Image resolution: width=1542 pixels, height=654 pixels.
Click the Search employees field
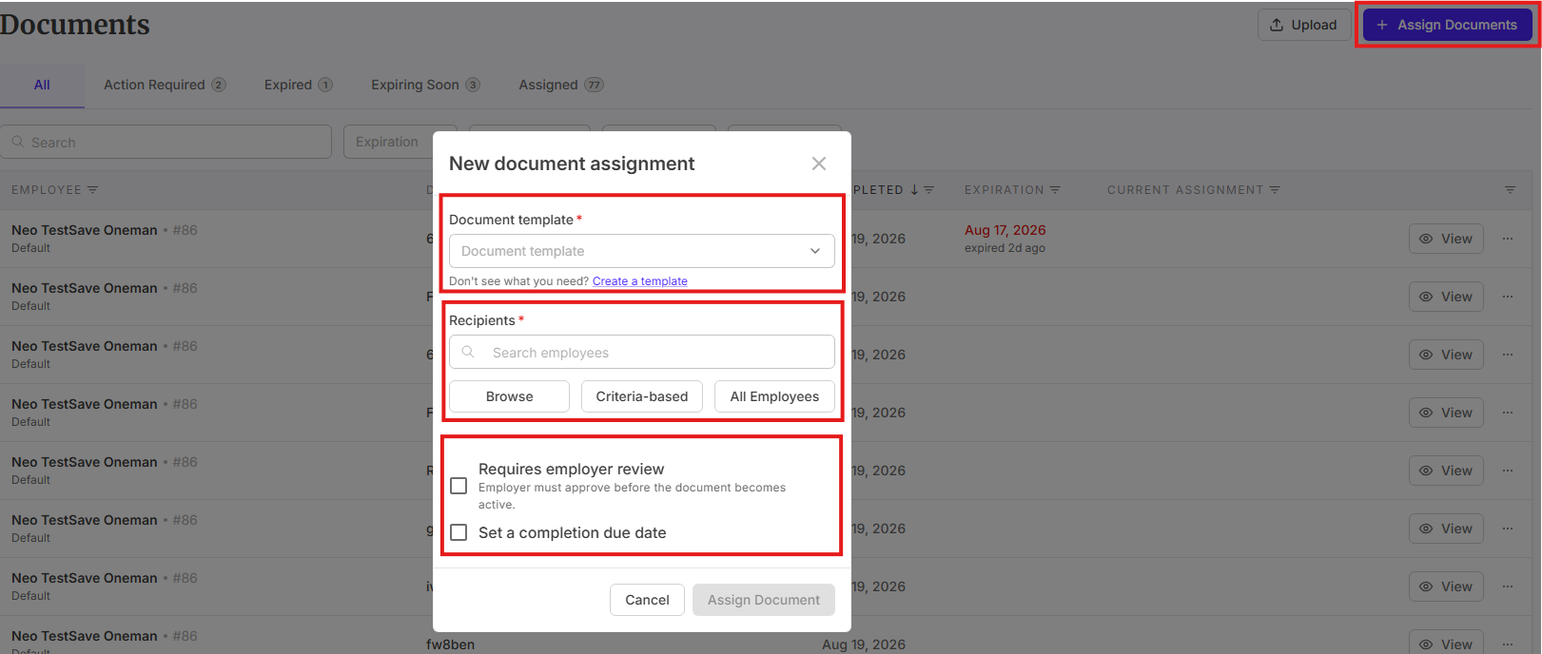coord(641,352)
